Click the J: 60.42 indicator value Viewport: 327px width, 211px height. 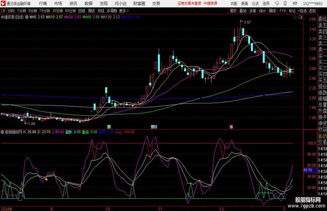58,132
